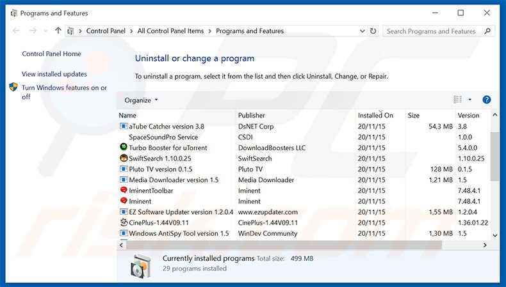The width and height of the screenshot is (506, 287).
Task: Expand the view options dropdown arrow
Action: (470, 100)
